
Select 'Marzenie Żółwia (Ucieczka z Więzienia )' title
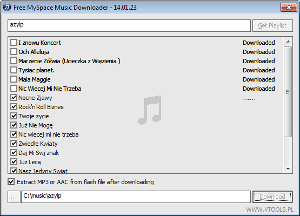coord(69,61)
